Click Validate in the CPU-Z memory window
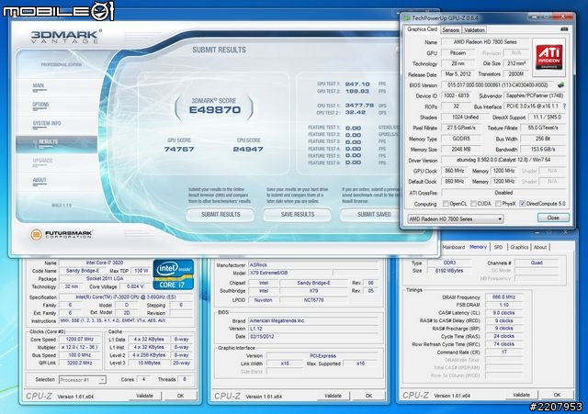Image resolution: width=588 pixels, height=414 pixels. pos(521,395)
